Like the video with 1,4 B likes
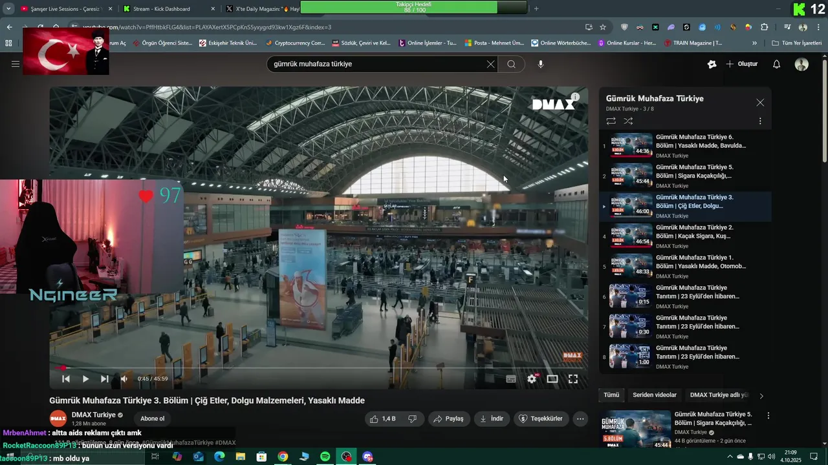The width and height of the screenshot is (828, 465). (382, 418)
